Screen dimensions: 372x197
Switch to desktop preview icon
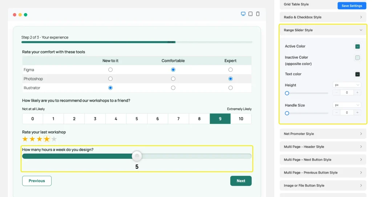click(x=243, y=14)
